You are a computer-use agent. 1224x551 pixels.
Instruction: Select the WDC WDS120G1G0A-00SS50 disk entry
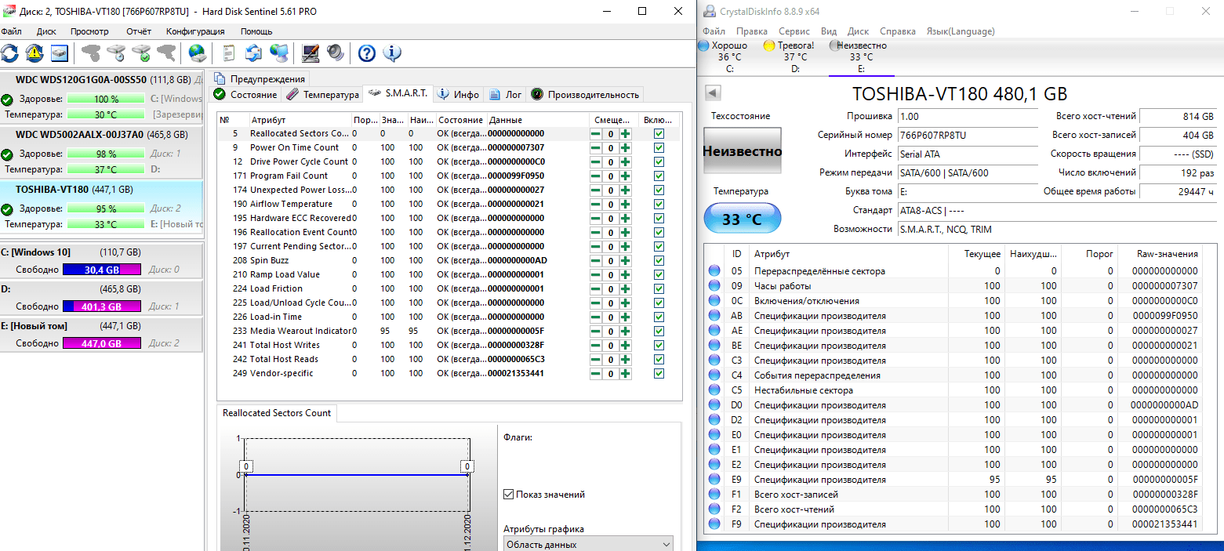(x=101, y=97)
